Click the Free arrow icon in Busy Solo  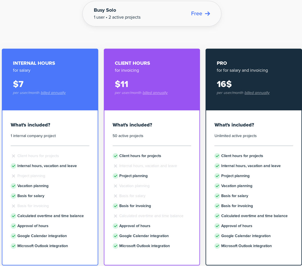207,13
